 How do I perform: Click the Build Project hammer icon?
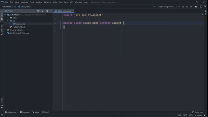154,6
